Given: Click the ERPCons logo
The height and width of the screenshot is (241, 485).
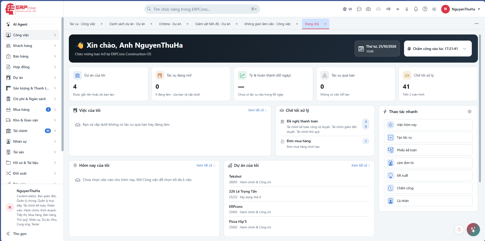Looking at the screenshot, I should tap(21, 9).
